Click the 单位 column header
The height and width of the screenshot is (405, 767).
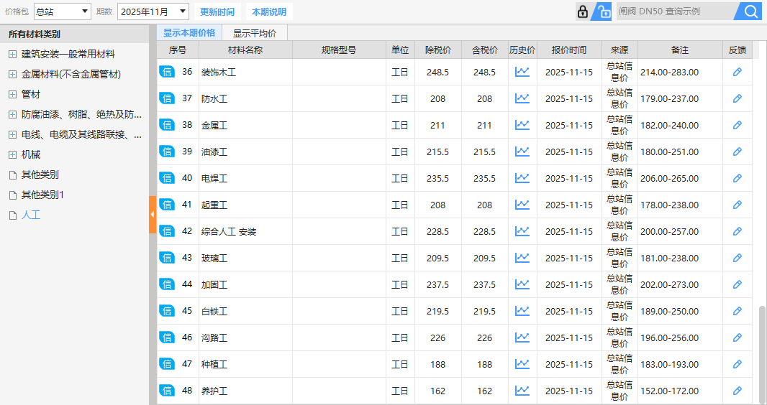pos(400,50)
